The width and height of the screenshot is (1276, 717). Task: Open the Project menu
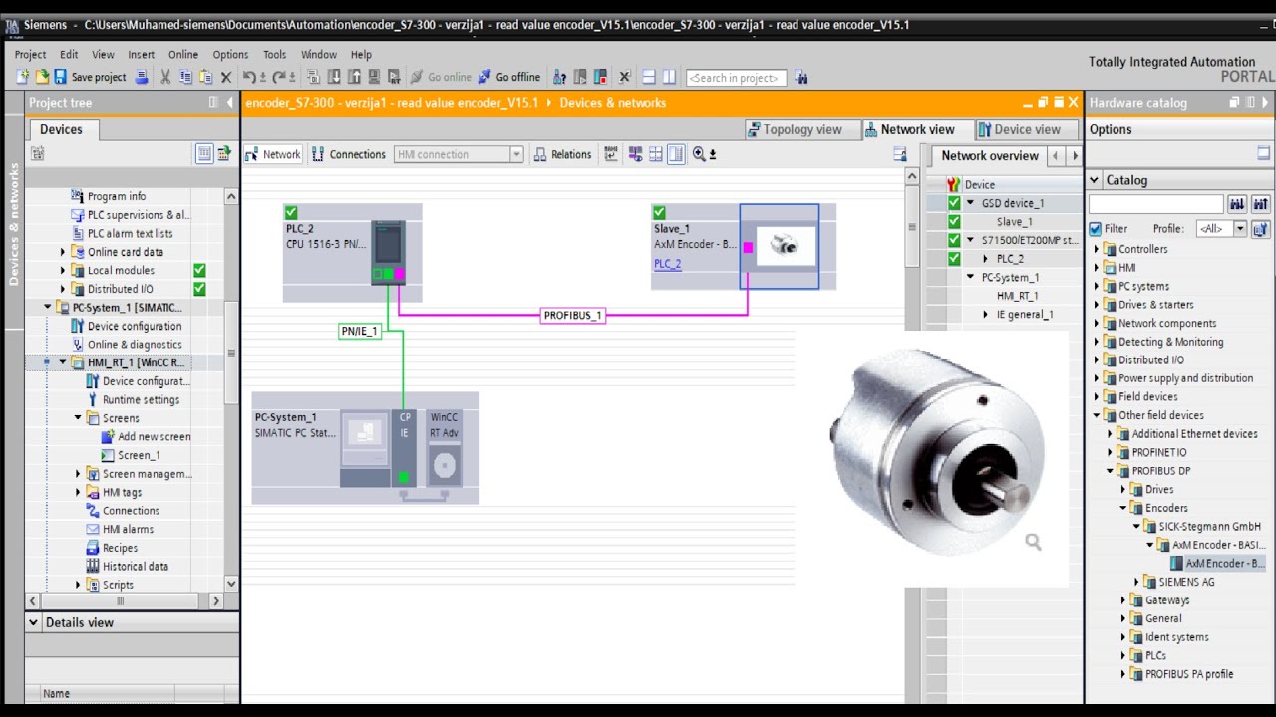pos(30,55)
